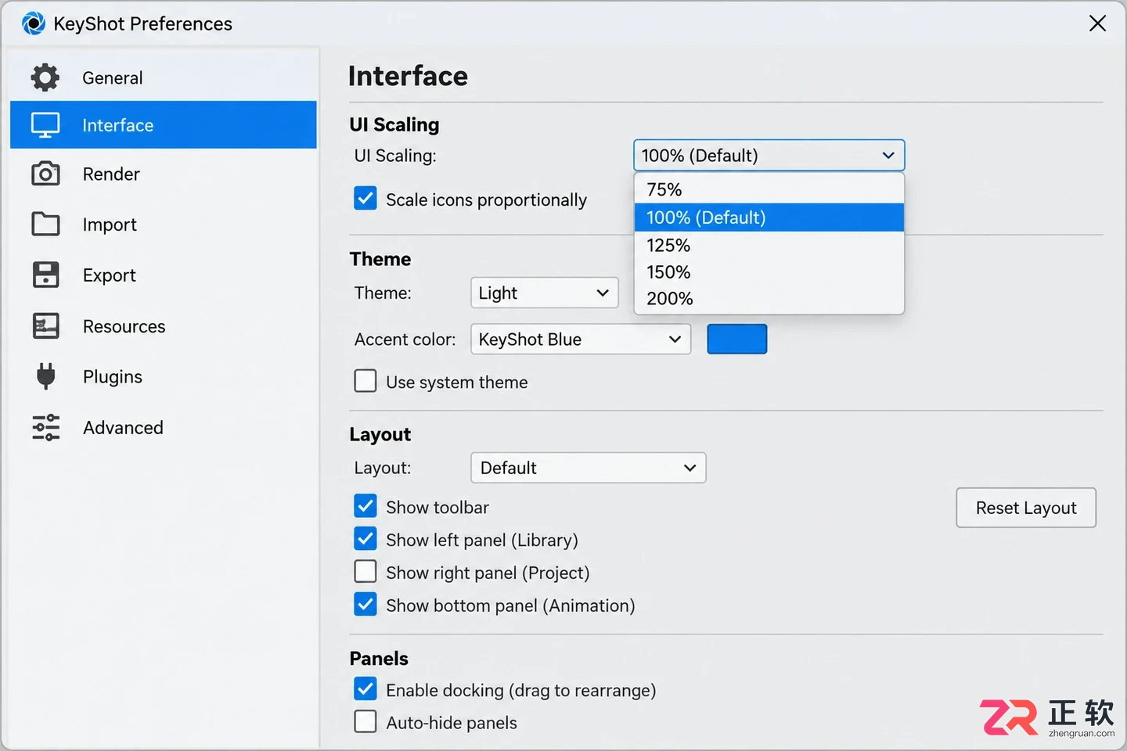This screenshot has height=751, width=1127.
Task: Enable Show right panel (Project)
Action: click(x=365, y=572)
